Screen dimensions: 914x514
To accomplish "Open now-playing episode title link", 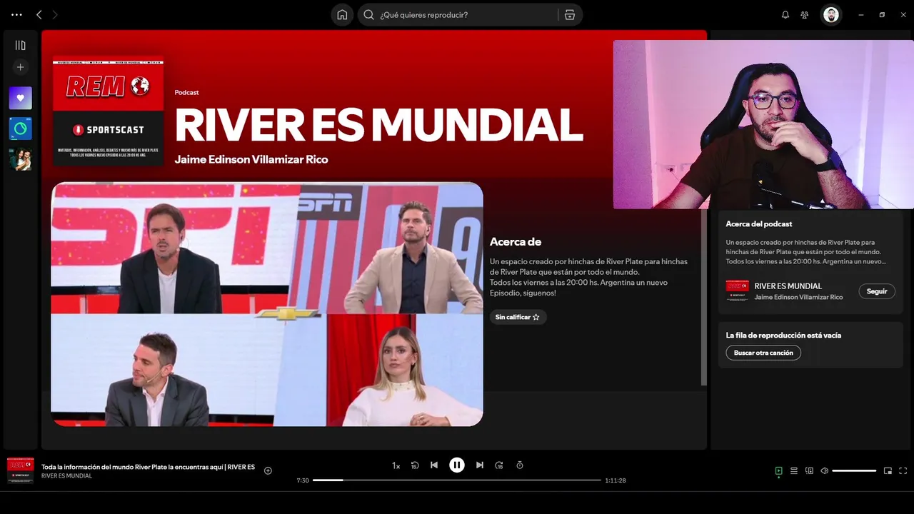I will coord(148,467).
